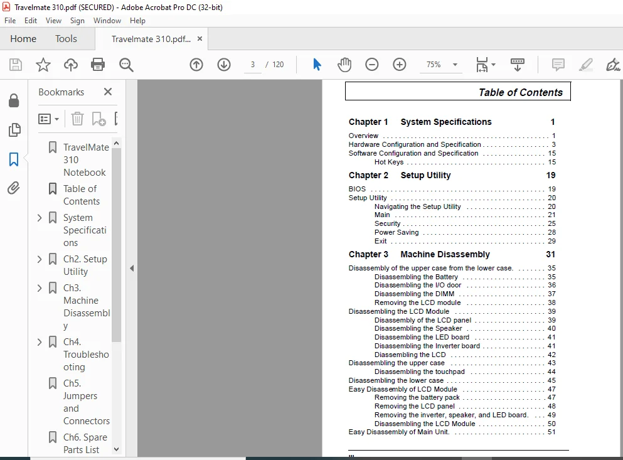Click Chapter 2 Setup Utility heading
Viewport: 623px width, 460px height.
point(399,175)
